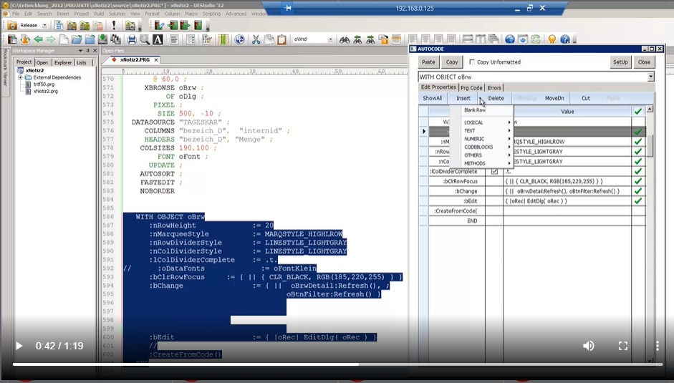This screenshot has width=674, height=383.
Task: Switch to the Errors tab
Action: click(x=494, y=87)
